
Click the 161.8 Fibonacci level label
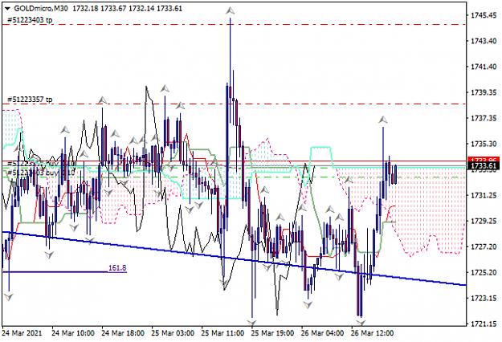117,268
